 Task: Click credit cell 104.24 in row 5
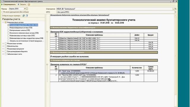[x=151, y=47]
